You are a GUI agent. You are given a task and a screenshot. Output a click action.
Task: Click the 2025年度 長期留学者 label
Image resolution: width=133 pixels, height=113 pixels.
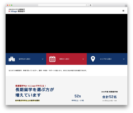coord(109,92)
